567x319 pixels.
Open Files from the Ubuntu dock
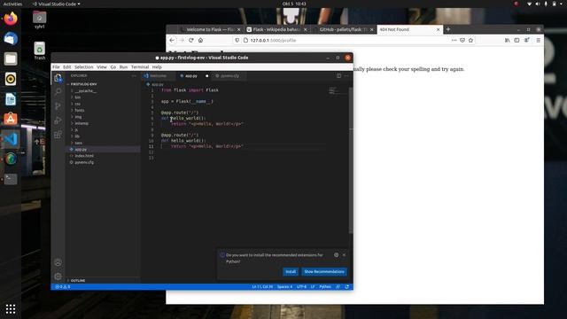(11, 58)
